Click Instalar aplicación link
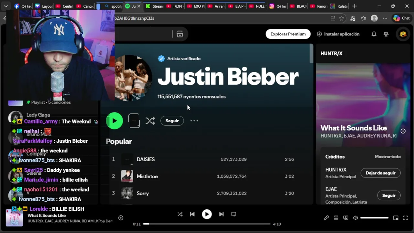Image resolution: width=414 pixels, height=233 pixels. 338,34
